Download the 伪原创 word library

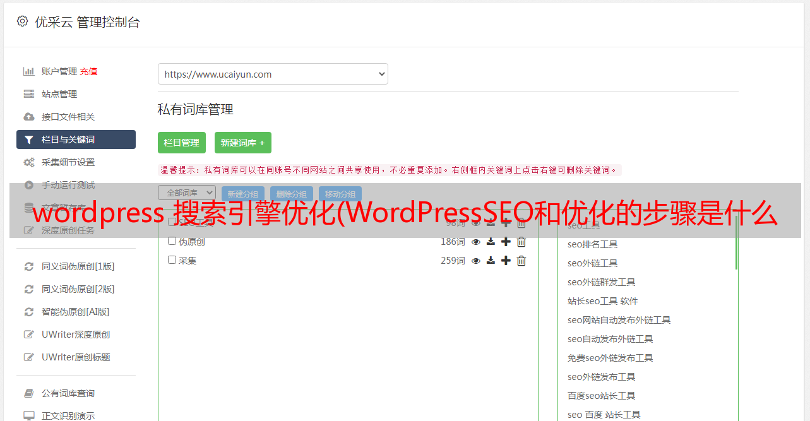pos(491,242)
